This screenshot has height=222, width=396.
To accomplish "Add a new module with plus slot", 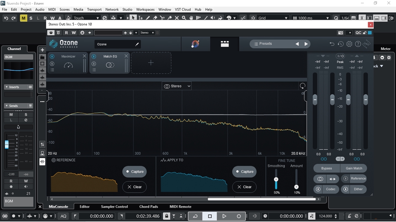I will [151, 63].
